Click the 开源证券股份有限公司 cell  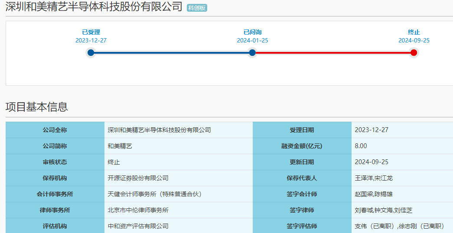tap(179, 178)
